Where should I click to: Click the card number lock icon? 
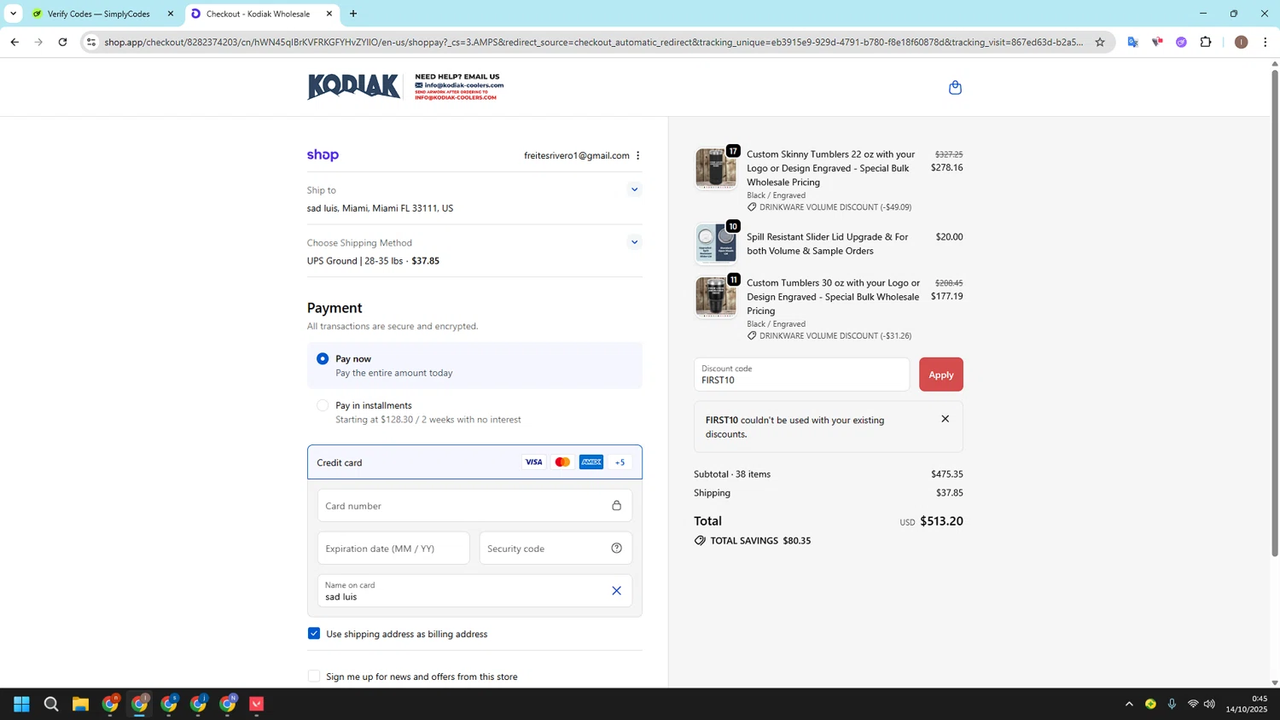coord(616,506)
